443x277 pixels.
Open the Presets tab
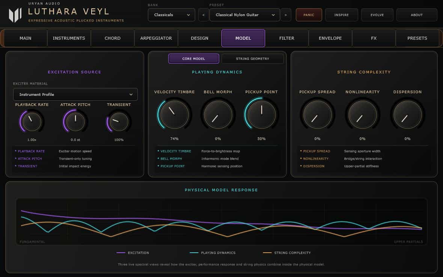tap(417, 38)
